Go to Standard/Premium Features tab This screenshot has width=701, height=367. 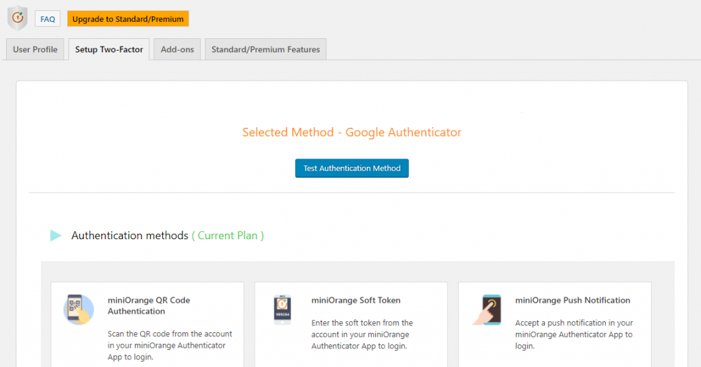(x=266, y=49)
